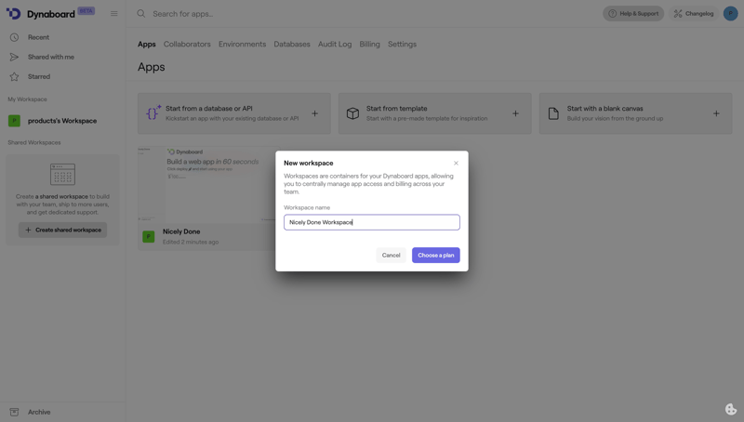Viewport: 744px width, 422px height.
Task: Click the Start with a blank canvas title
Action: [x=605, y=109]
